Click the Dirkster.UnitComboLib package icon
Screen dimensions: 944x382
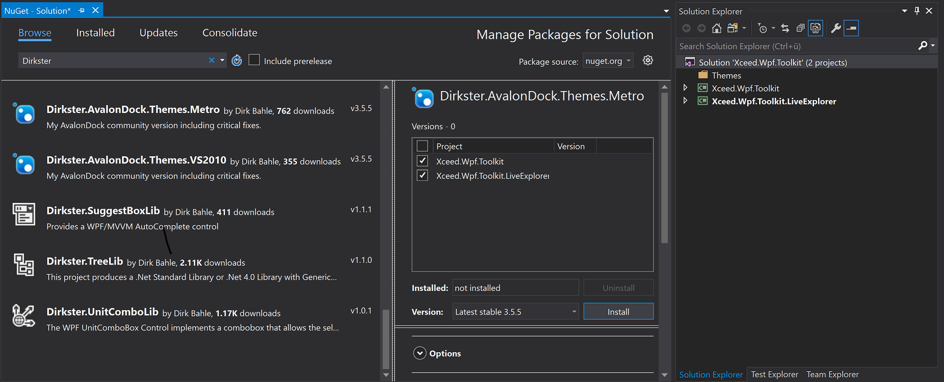[x=24, y=315]
